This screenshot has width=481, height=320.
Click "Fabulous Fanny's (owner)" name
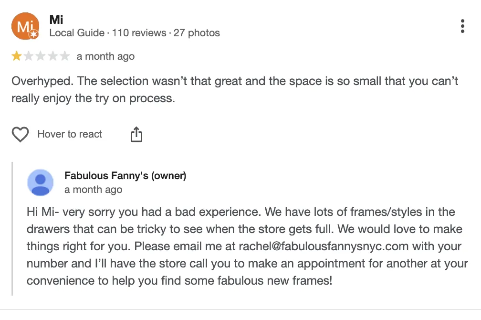[125, 176]
